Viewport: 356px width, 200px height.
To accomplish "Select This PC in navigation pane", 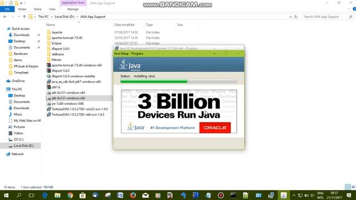I will [17, 89].
